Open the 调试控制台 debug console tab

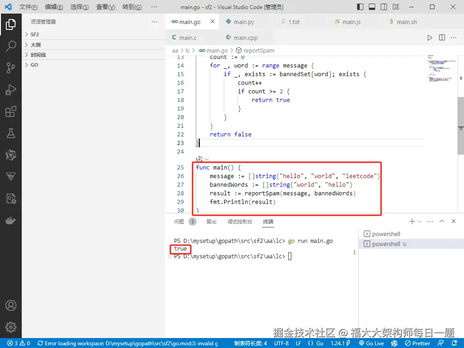(x=240, y=221)
